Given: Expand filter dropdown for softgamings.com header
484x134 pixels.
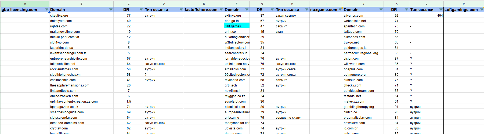Looking at the screenshot, I should pyautogui.click(x=482, y=10).
